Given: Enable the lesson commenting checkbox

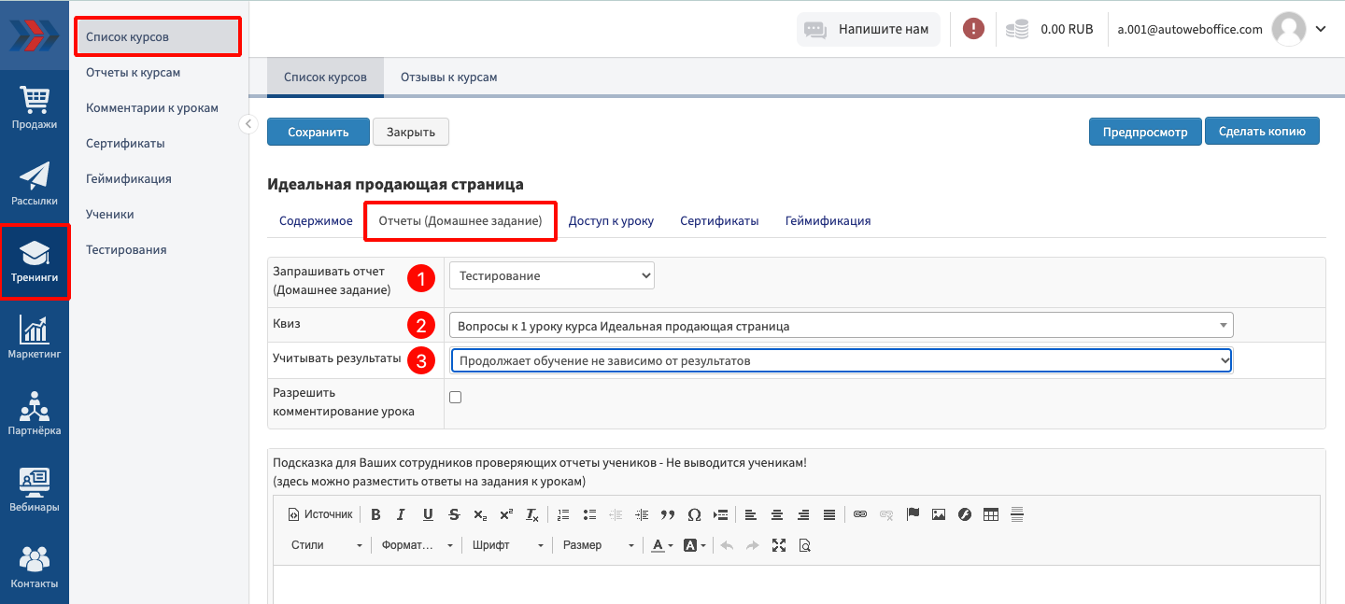Looking at the screenshot, I should pos(456,397).
